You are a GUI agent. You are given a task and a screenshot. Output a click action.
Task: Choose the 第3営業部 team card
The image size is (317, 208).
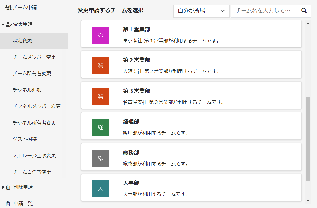(x=191, y=95)
